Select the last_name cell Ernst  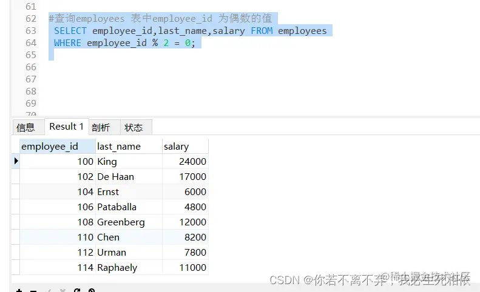click(129, 191)
